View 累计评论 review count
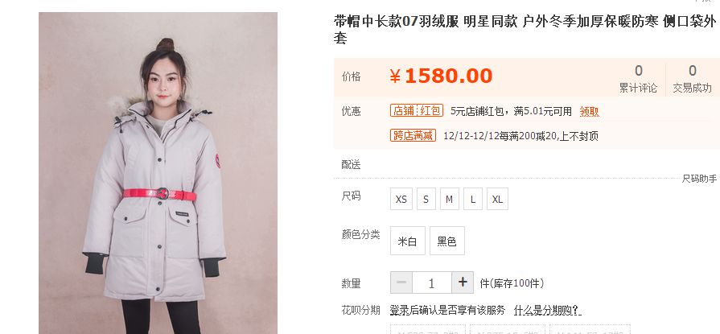720x334 pixels. [638, 79]
